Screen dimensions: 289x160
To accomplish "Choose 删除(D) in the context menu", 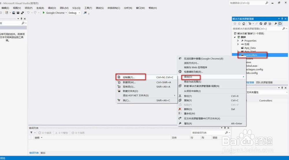I will tap(212, 109).
